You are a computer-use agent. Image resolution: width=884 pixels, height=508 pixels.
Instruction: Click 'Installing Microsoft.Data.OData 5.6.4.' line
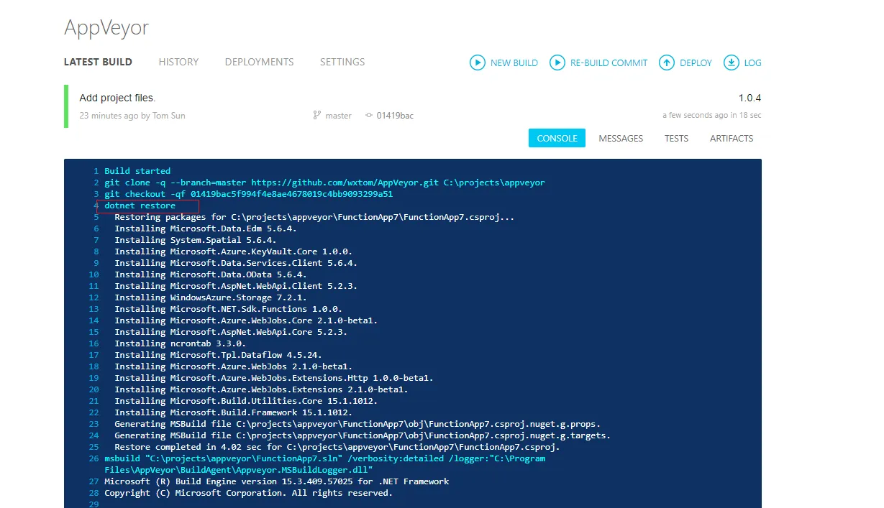point(211,274)
